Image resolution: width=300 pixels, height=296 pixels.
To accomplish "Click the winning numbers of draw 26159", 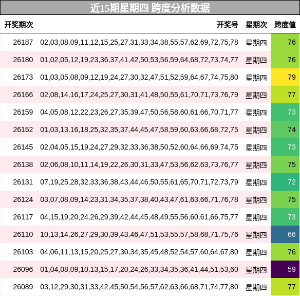I will 139,112.
